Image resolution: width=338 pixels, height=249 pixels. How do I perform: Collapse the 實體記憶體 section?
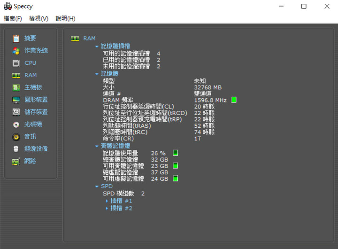click(97, 146)
